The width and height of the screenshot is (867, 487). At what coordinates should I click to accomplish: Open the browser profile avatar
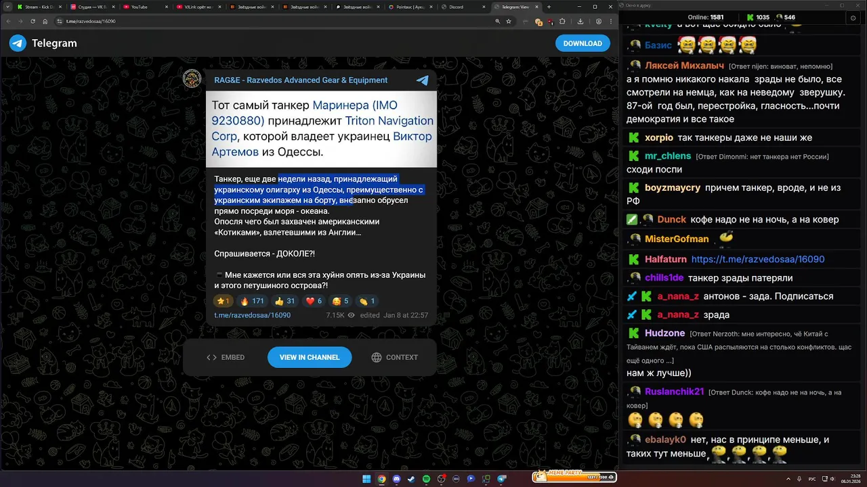point(600,22)
